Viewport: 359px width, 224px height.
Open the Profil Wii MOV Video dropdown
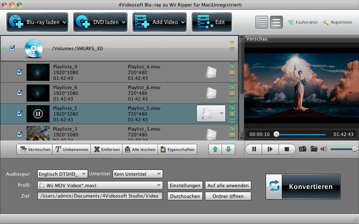[x=100, y=185]
